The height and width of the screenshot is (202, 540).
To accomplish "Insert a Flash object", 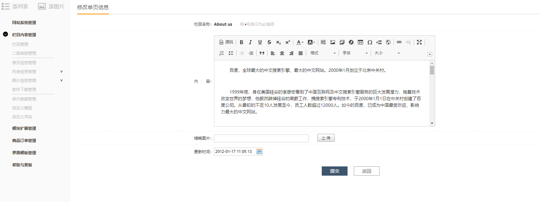I will pyautogui.click(x=351, y=42).
